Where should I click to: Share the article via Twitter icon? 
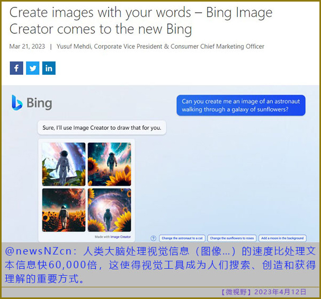[x=32, y=68]
